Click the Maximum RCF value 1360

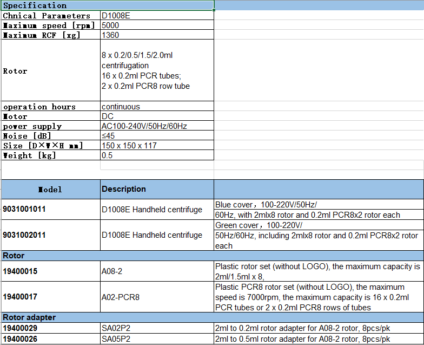pyautogui.click(x=157, y=35)
